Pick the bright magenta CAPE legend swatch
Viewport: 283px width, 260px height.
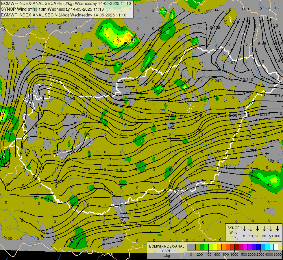coord(245,247)
